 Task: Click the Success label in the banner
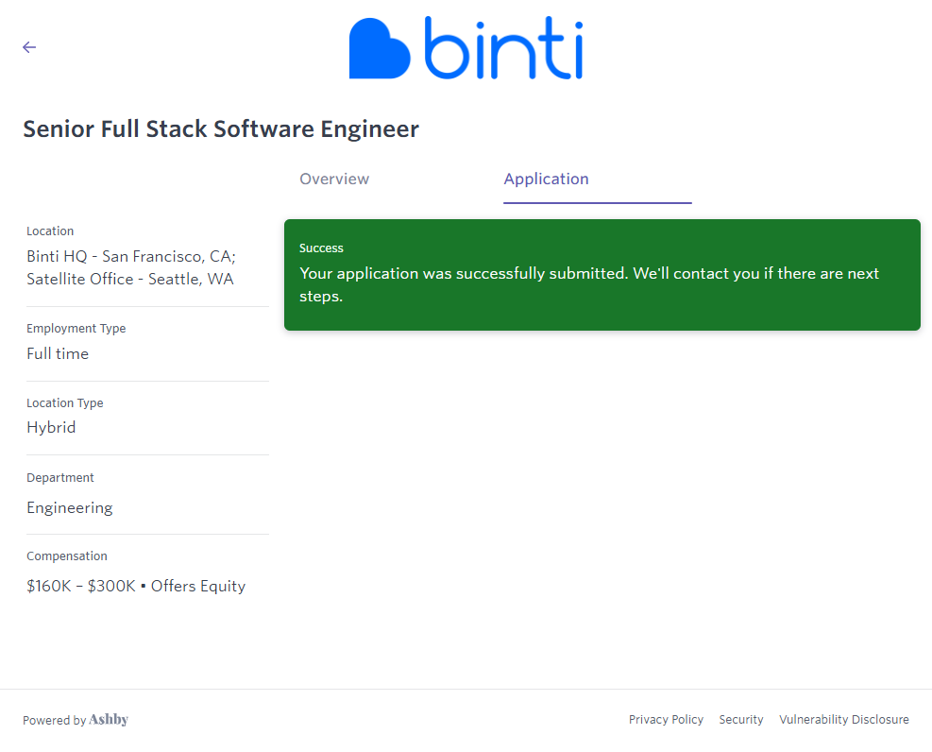(x=321, y=248)
